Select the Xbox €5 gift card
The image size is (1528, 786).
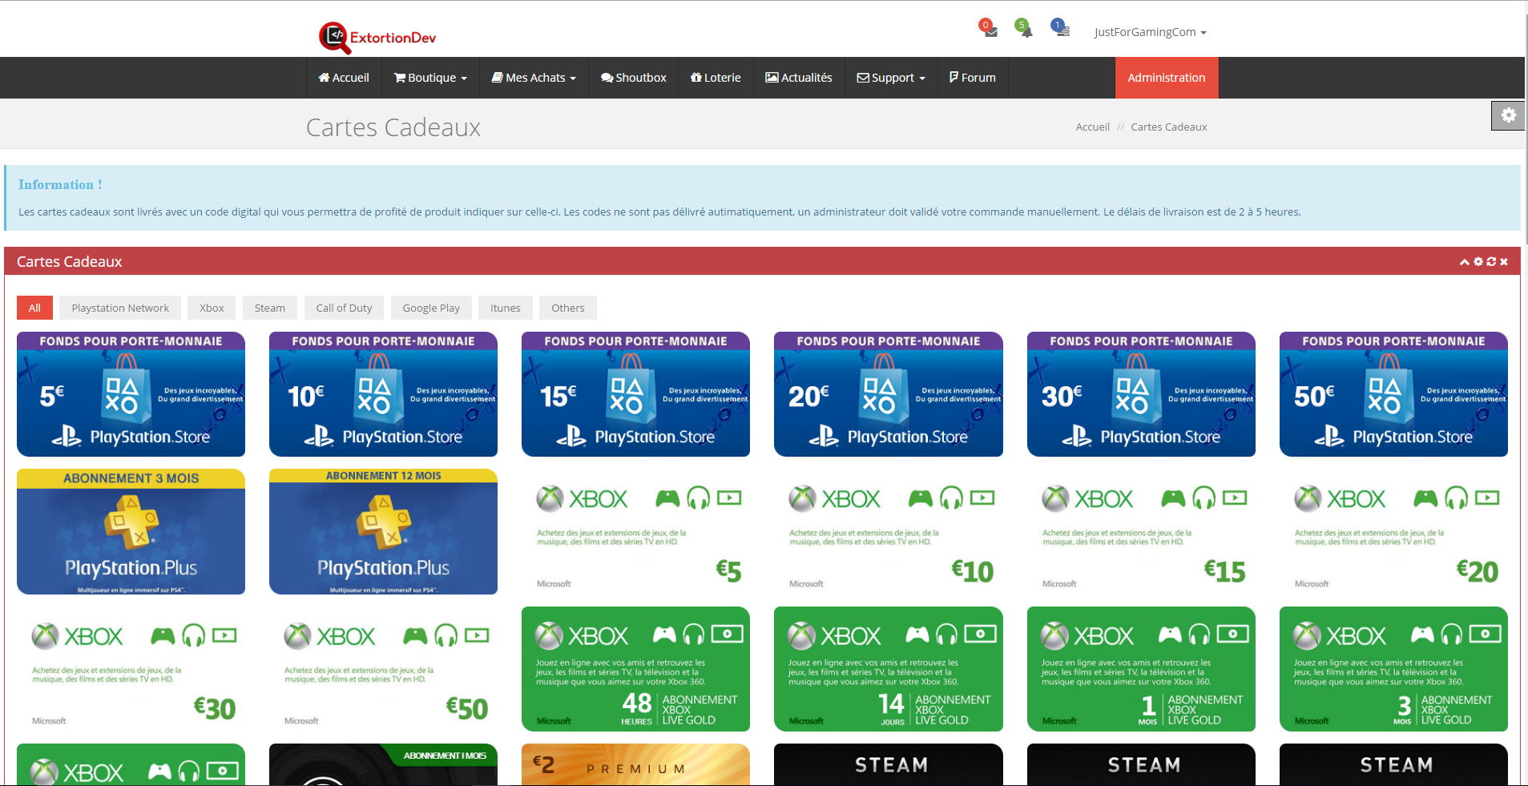pos(635,531)
